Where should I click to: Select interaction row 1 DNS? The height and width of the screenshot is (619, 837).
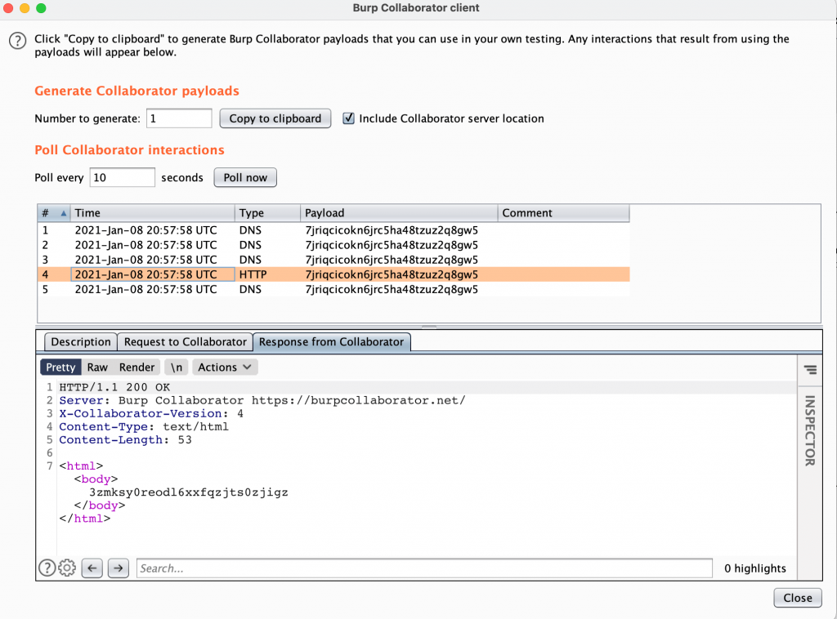[333, 230]
